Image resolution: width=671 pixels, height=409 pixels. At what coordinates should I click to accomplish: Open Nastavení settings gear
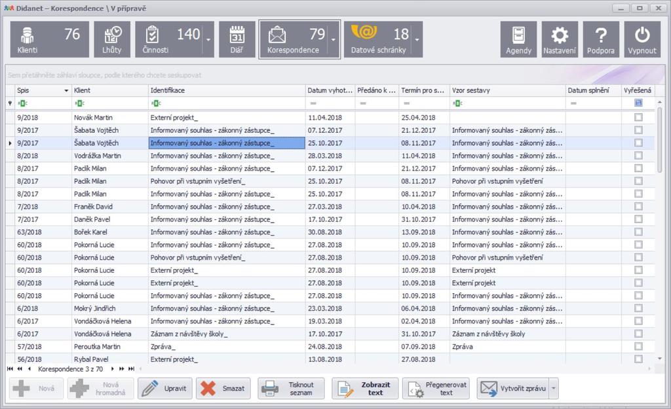[x=560, y=39]
